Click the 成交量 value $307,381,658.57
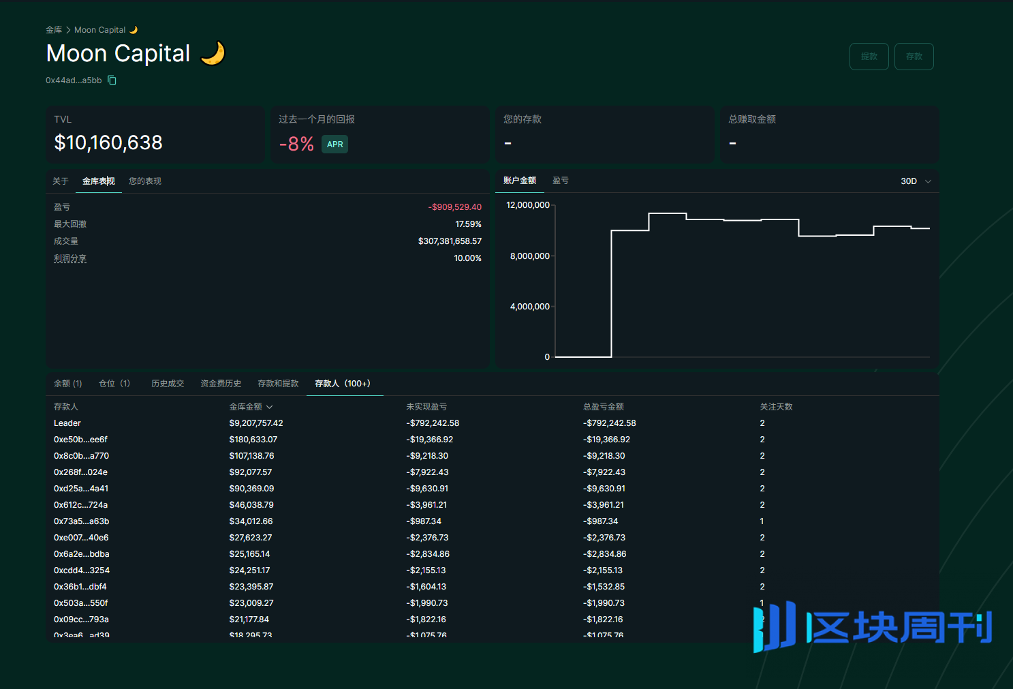 pos(450,241)
